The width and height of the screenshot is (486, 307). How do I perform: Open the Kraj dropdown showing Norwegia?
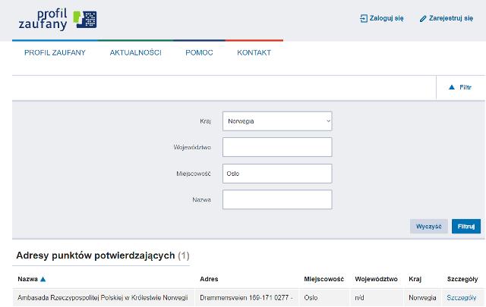tap(277, 121)
